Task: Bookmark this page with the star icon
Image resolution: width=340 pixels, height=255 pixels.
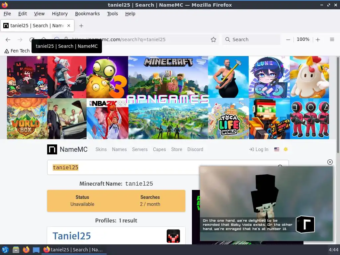Action: [x=213, y=40]
